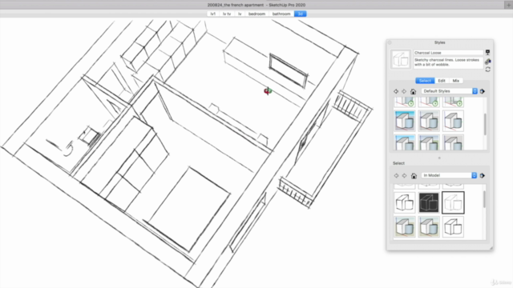Activate the 3d scene tab
Screen dimensions: 513x288
pos(301,14)
